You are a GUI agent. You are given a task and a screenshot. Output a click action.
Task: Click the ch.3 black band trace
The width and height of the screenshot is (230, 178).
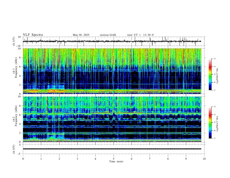tap(112, 149)
